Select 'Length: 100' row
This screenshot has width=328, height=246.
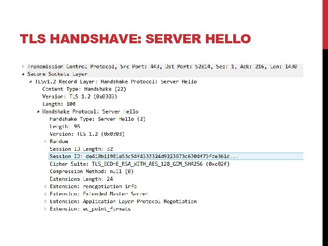click(59, 104)
